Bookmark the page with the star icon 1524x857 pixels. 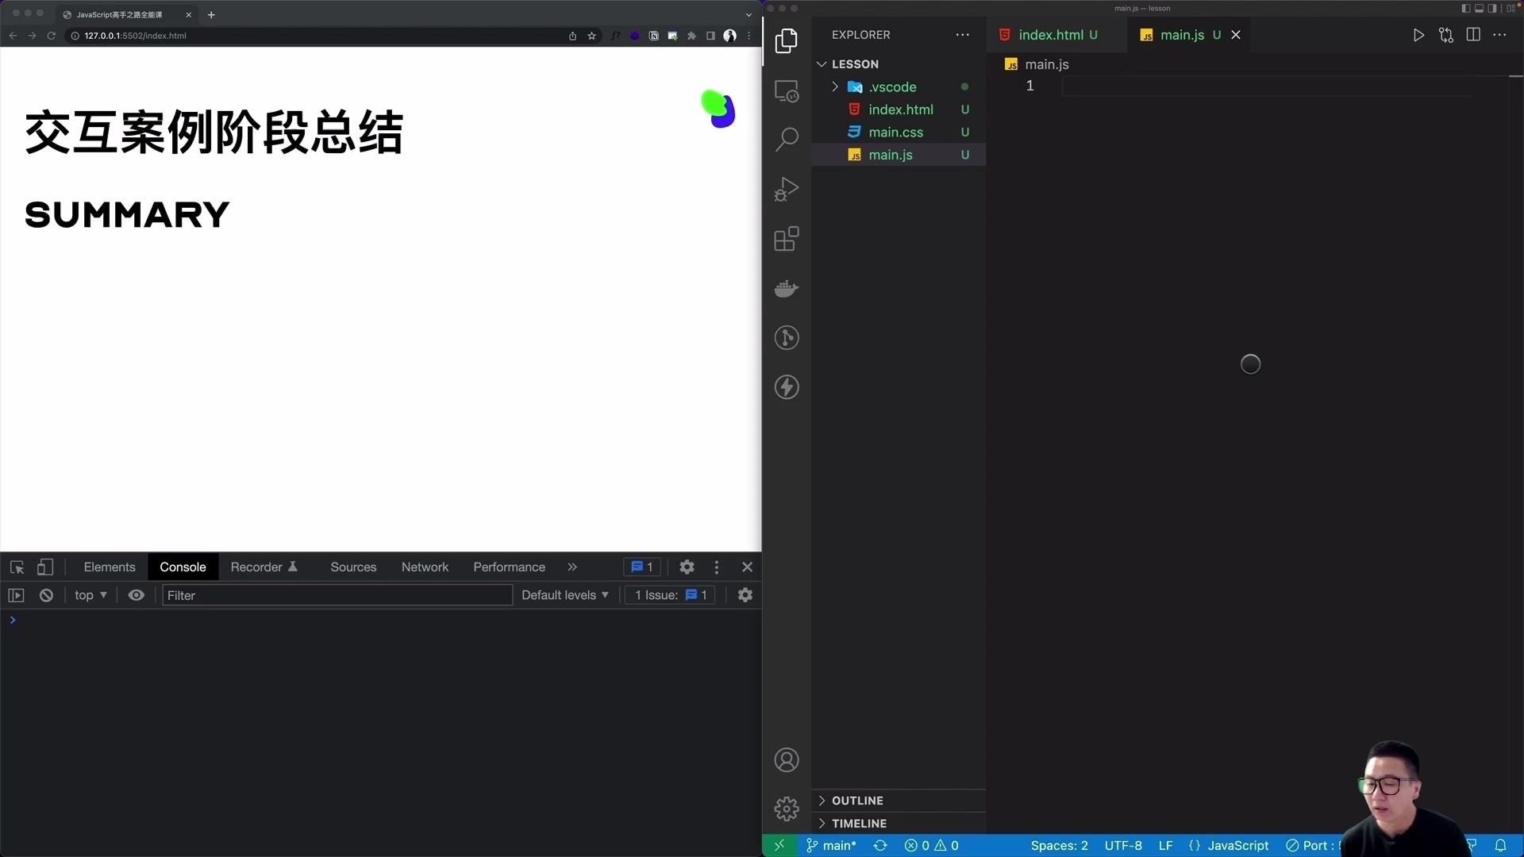592,36
